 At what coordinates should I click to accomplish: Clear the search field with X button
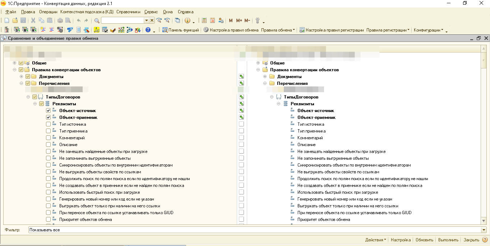pyautogui.click(x=152, y=20)
